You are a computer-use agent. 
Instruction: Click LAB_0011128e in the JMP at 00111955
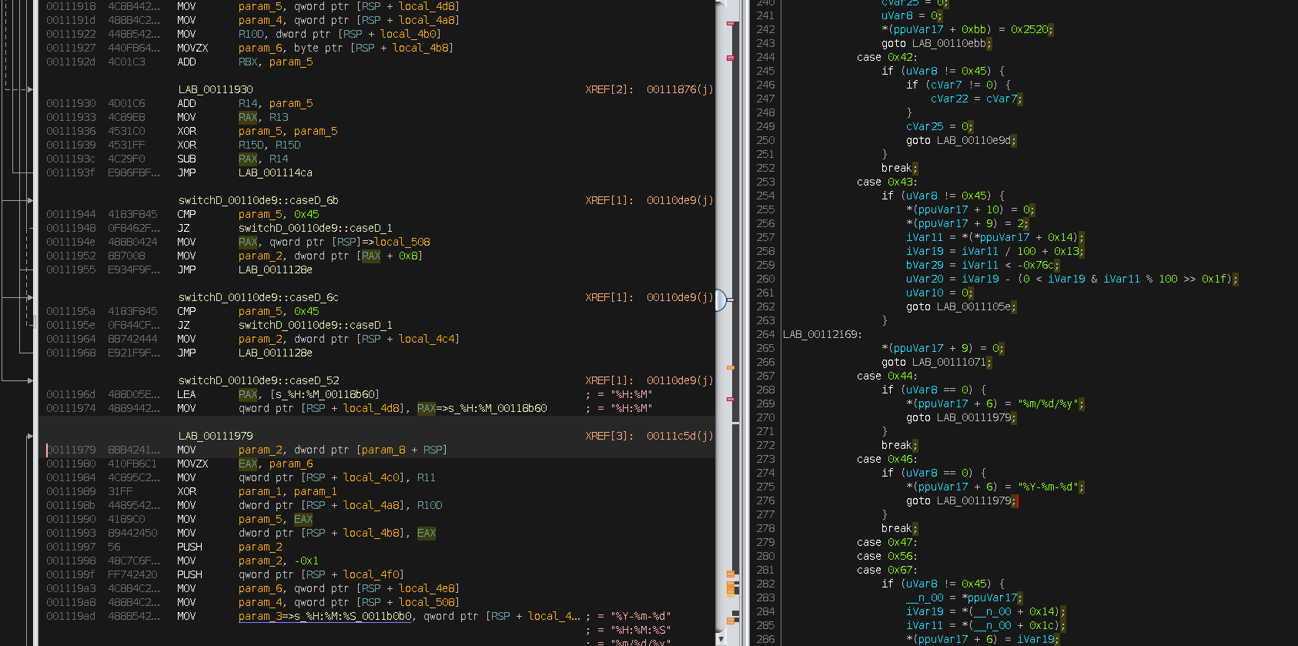pyautogui.click(x=275, y=269)
